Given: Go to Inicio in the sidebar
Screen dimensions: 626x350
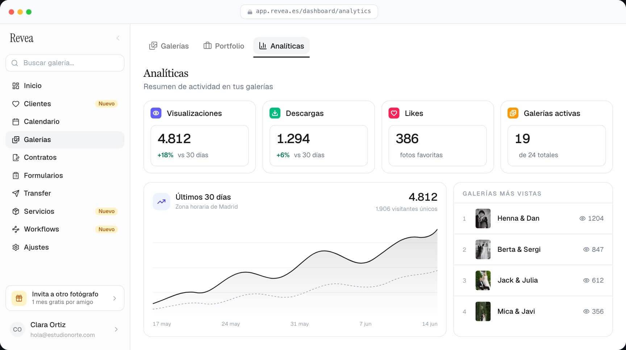Looking at the screenshot, I should [65, 86].
